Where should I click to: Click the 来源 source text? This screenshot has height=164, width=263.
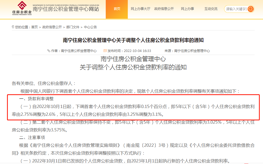point(187,51)
